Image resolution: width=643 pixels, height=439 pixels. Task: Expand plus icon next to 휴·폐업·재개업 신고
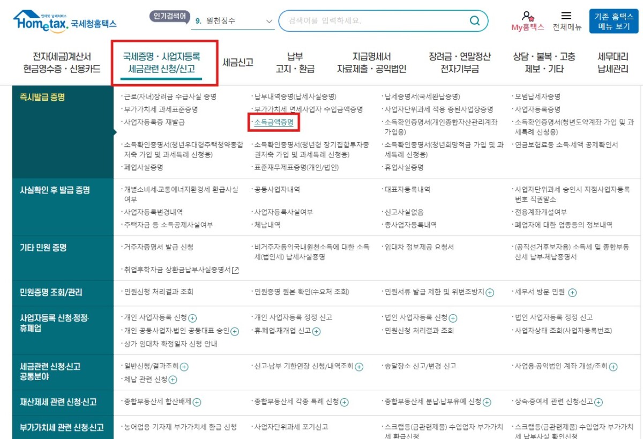[x=316, y=331]
